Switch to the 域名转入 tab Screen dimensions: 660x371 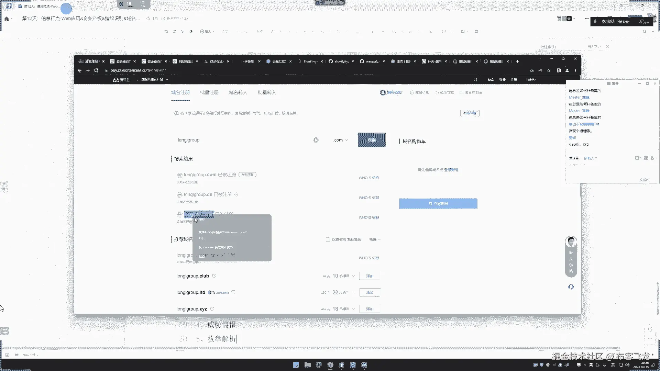pos(238,93)
